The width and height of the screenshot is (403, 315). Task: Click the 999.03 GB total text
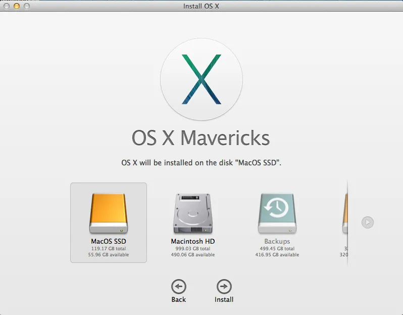click(193, 249)
